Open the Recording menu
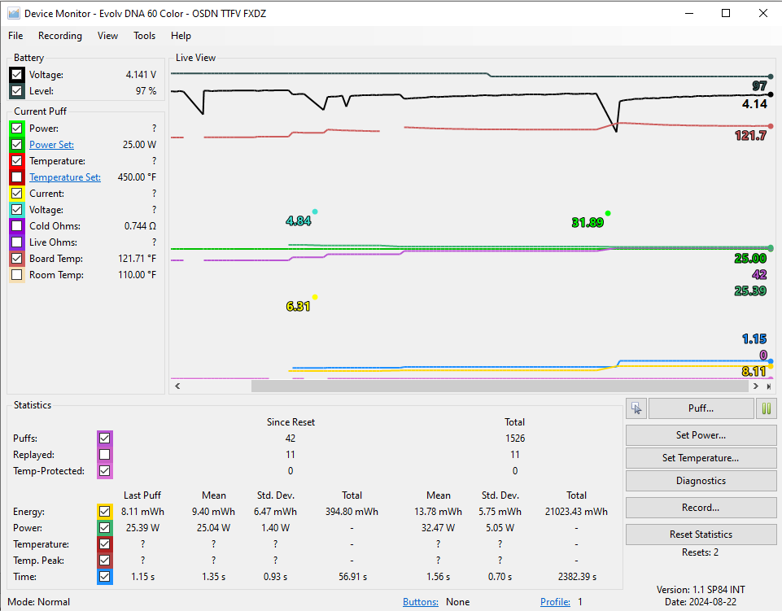This screenshot has width=782, height=611. pyautogui.click(x=60, y=36)
